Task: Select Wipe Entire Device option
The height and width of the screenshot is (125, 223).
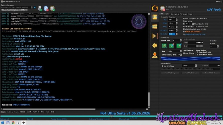Action: coord(198,55)
